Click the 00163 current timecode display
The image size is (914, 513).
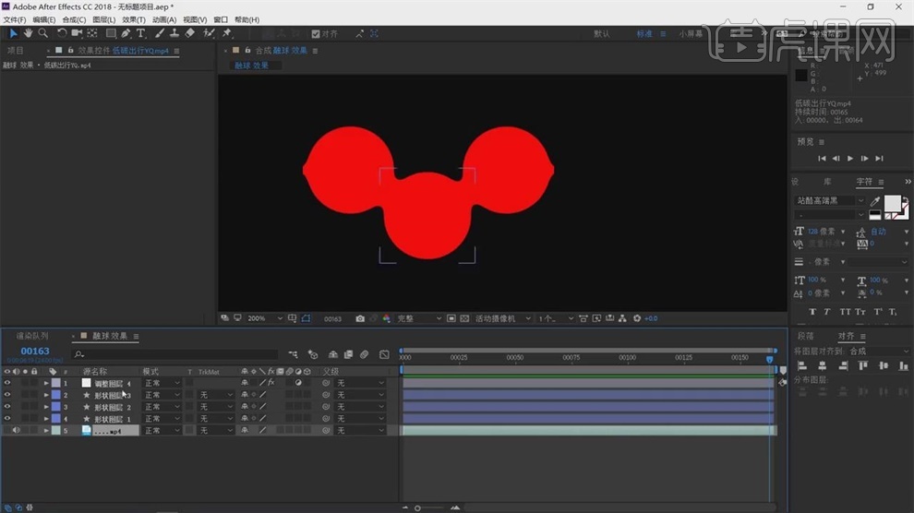pos(35,352)
